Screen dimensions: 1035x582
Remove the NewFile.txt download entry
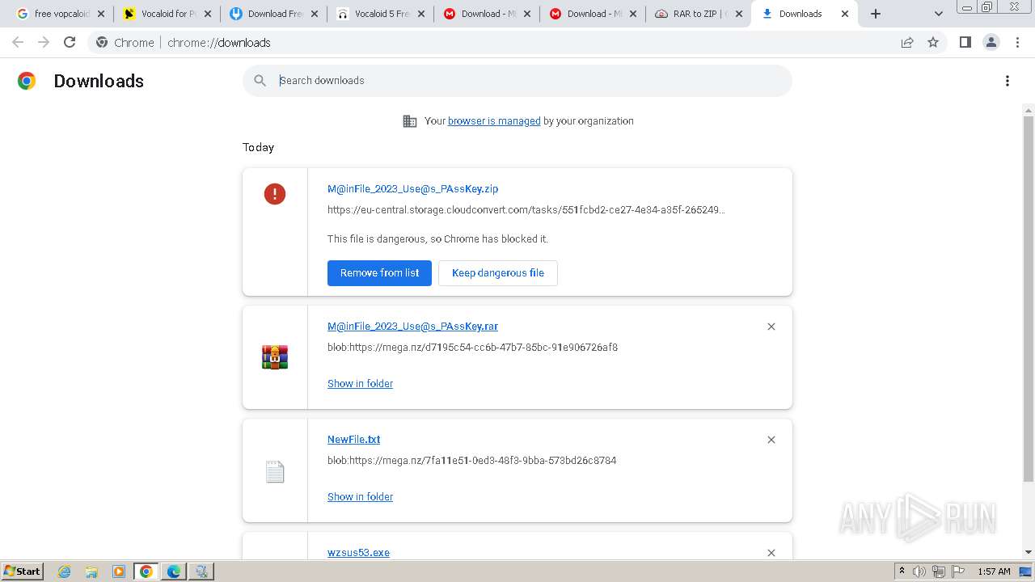point(771,440)
